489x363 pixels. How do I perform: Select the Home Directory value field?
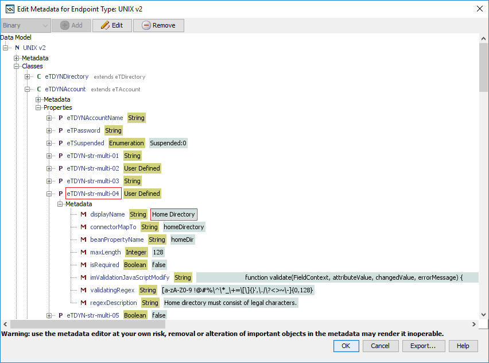point(173,214)
